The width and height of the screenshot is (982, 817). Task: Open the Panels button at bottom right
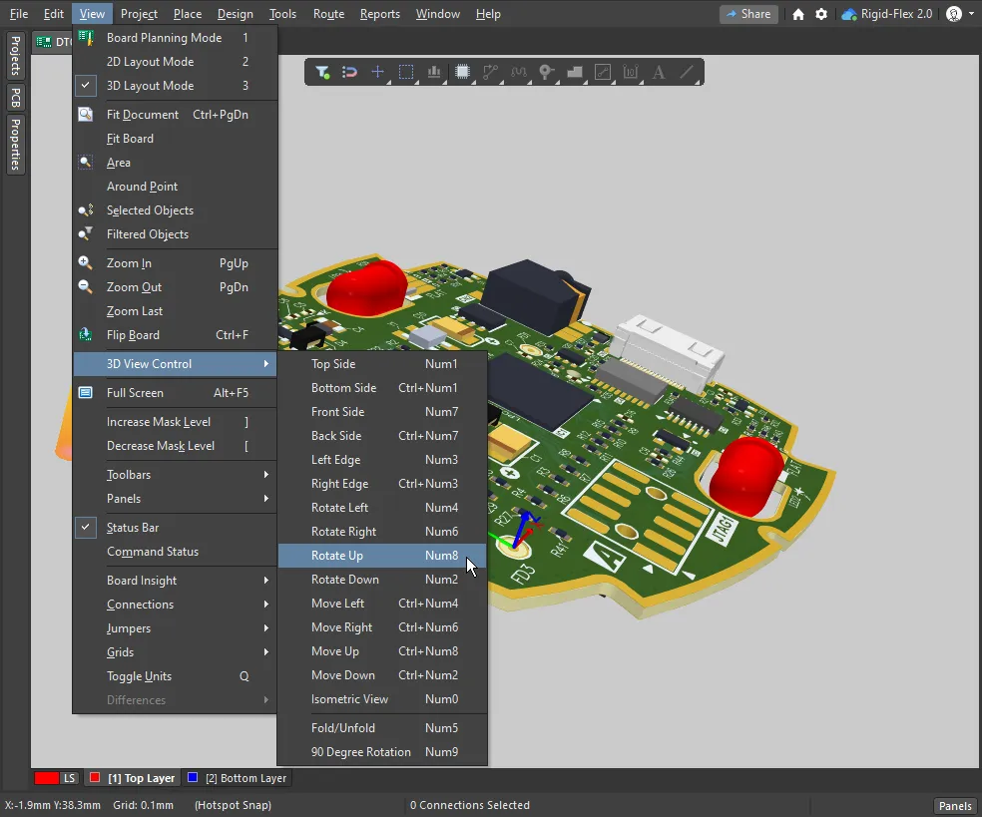click(954, 805)
